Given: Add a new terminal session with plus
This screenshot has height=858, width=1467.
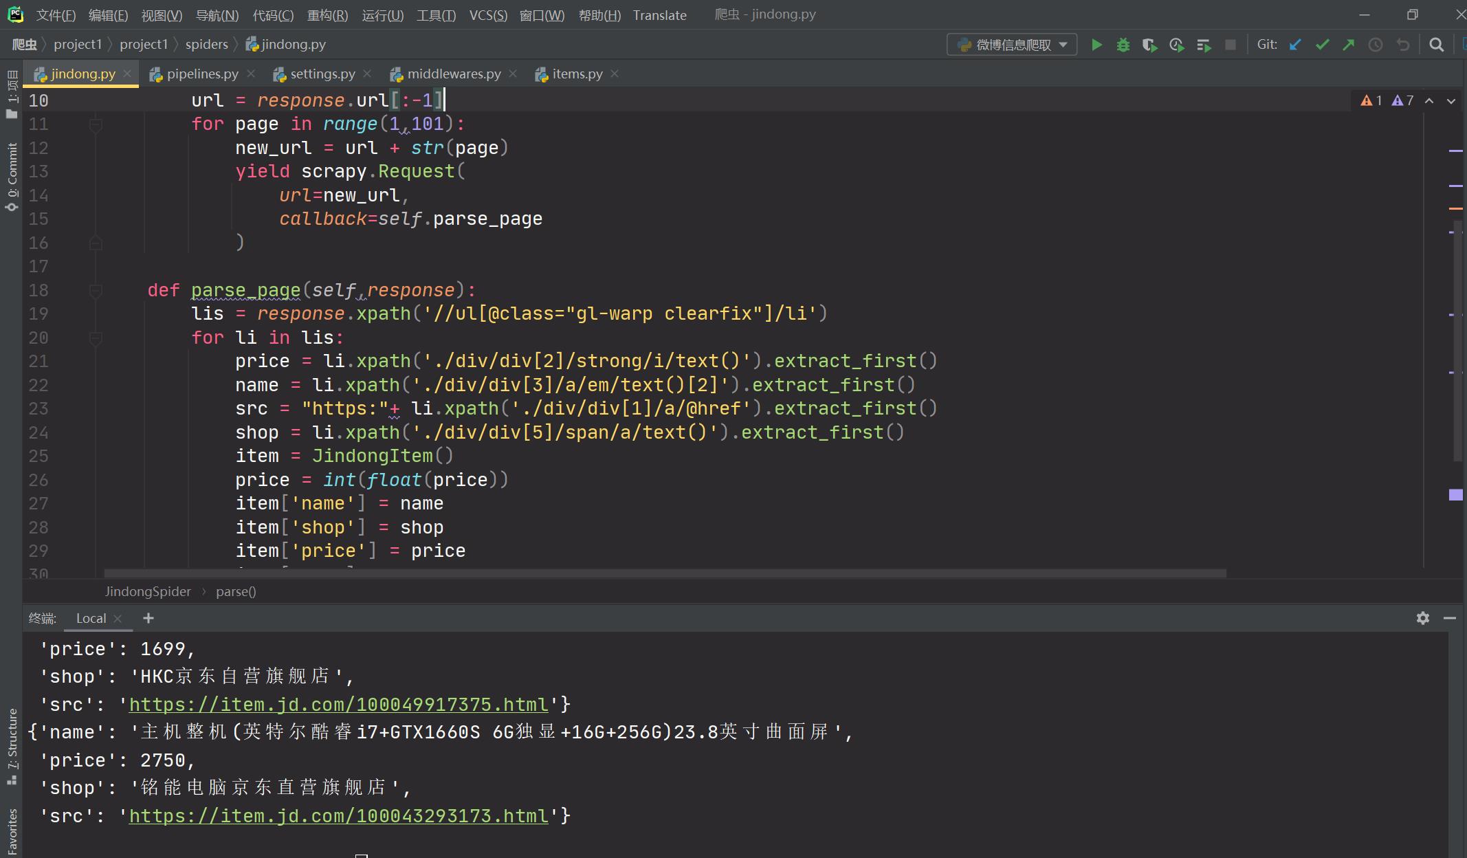Looking at the screenshot, I should coord(148,618).
